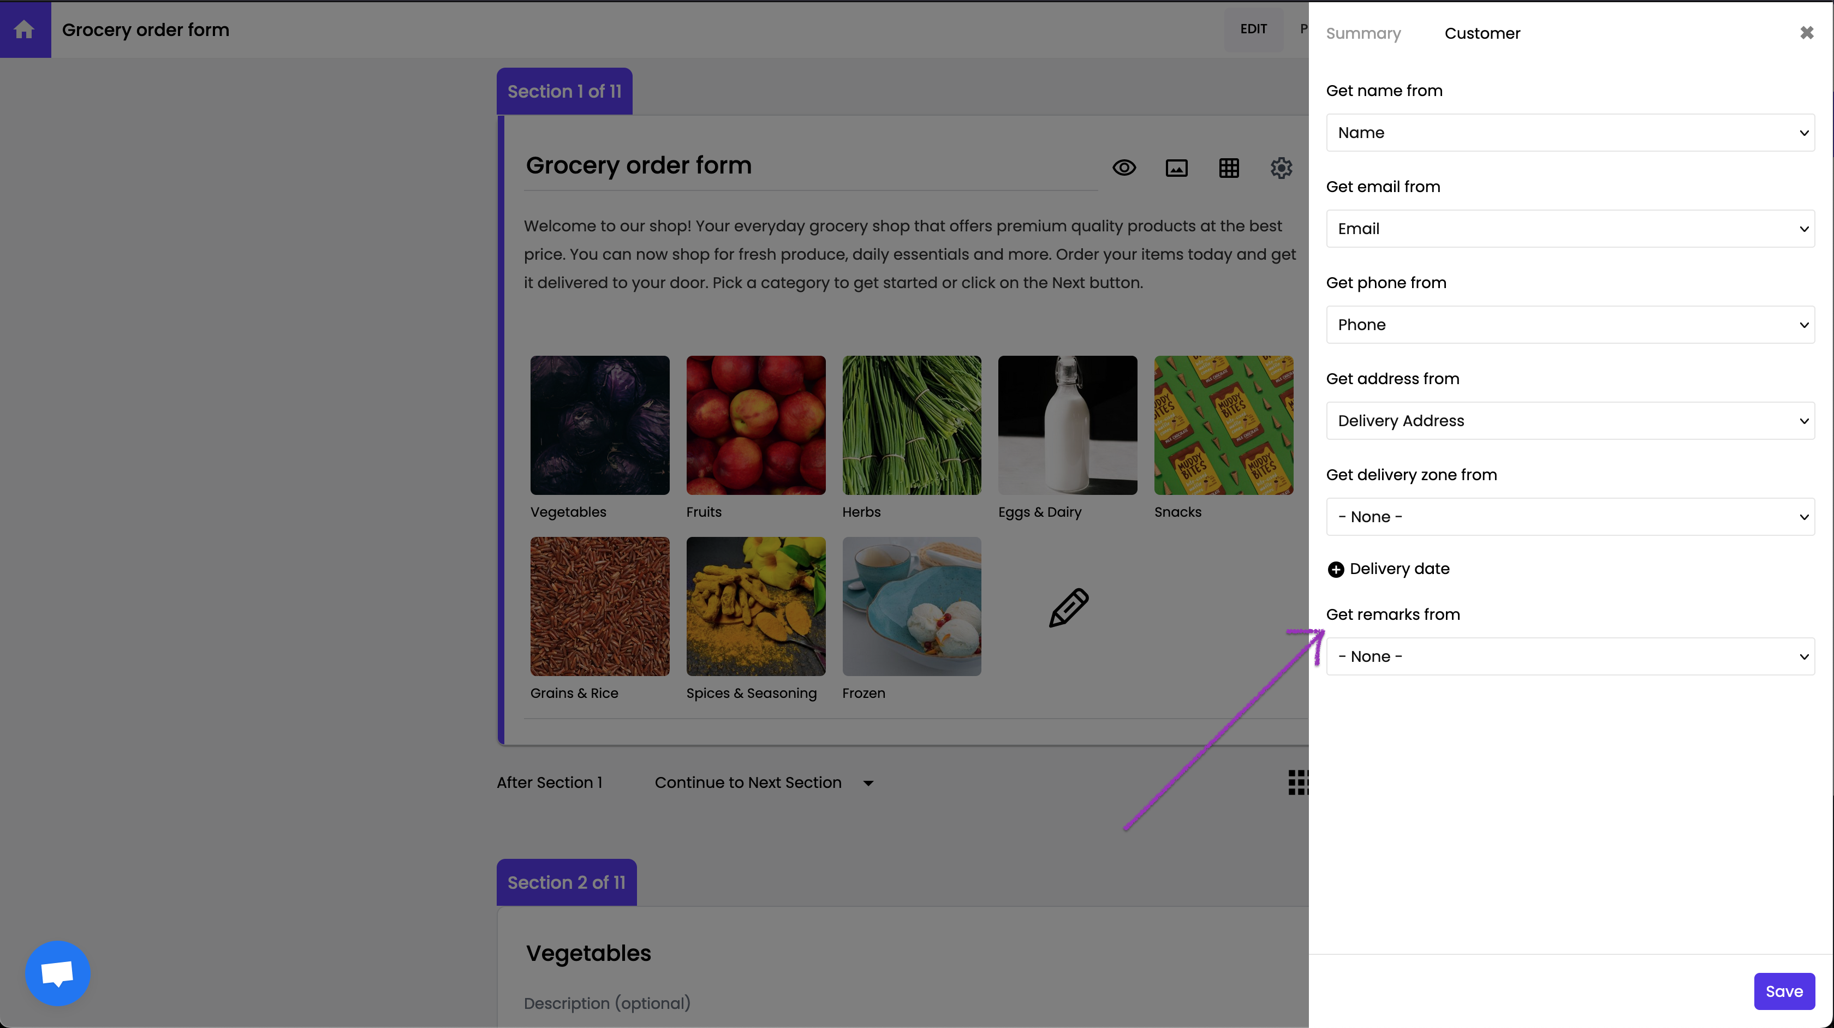Click the pencil edit icon beside Frozen
Screen dimensions: 1834x1028
(1068, 607)
